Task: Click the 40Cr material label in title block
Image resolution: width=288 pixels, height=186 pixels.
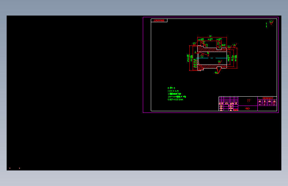Action: tap(247, 109)
